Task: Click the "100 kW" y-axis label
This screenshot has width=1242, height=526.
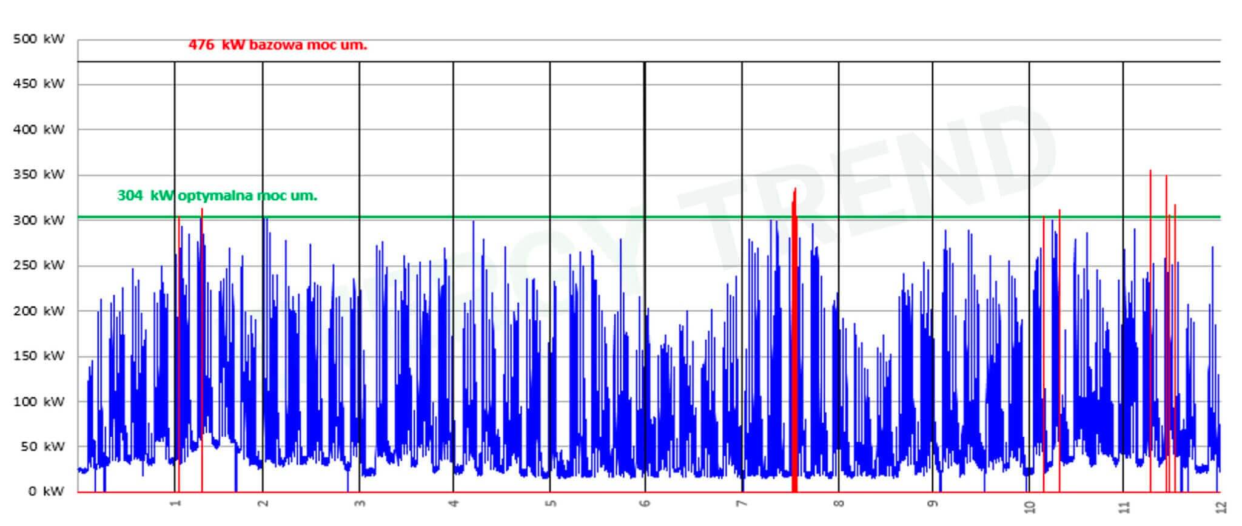Action: [x=38, y=402]
